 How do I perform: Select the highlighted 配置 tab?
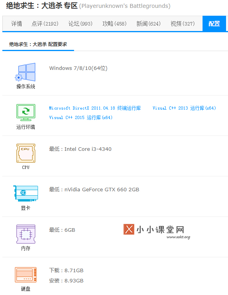click(x=214, y=24)
